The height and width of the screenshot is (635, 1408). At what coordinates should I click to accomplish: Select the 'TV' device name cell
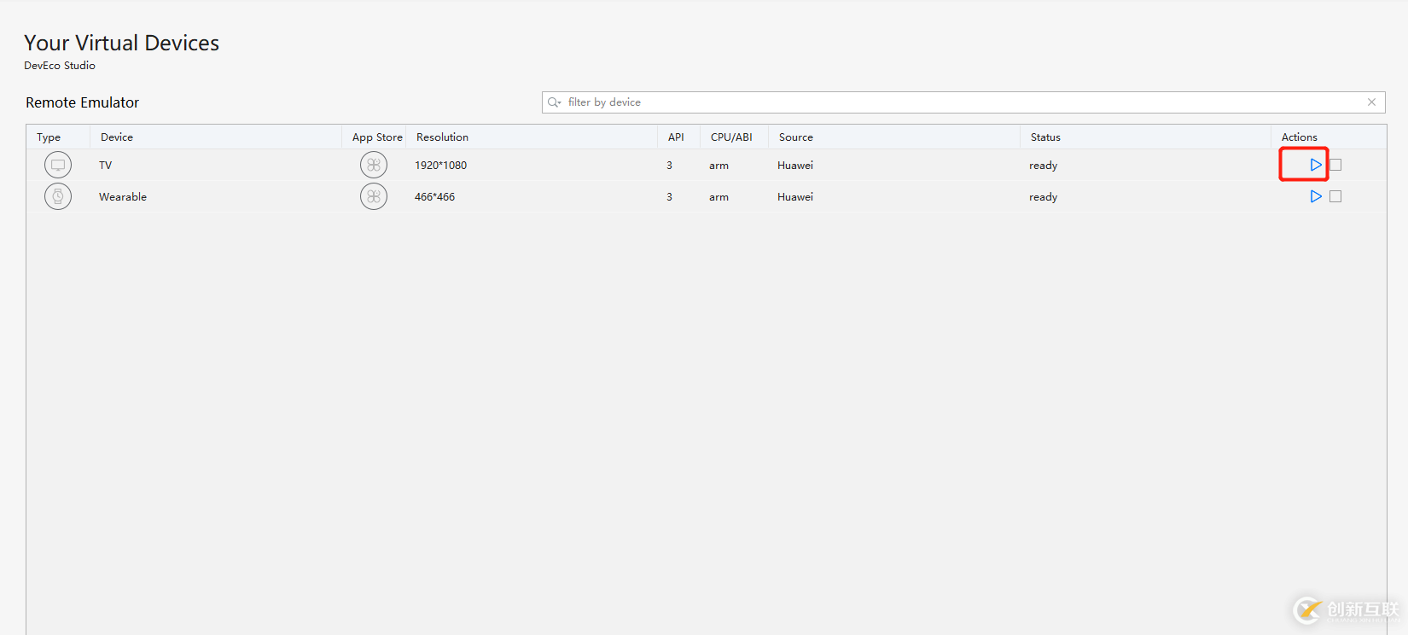pos(106,166)
